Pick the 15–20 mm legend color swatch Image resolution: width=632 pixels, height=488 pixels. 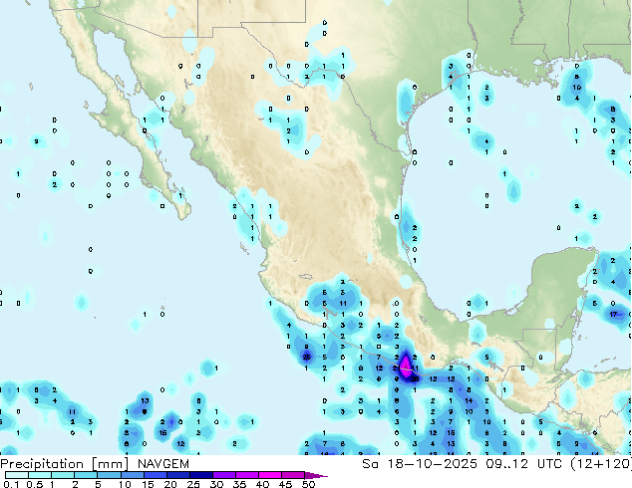pyautogui.click(x=155, y=475)
